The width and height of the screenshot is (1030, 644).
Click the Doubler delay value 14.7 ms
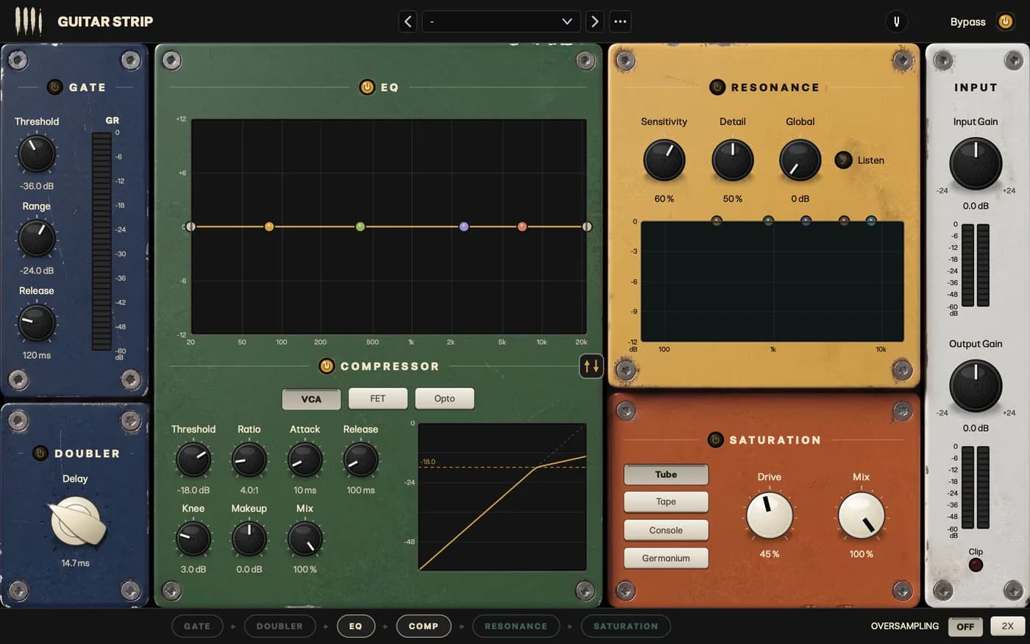coord(75,563)
